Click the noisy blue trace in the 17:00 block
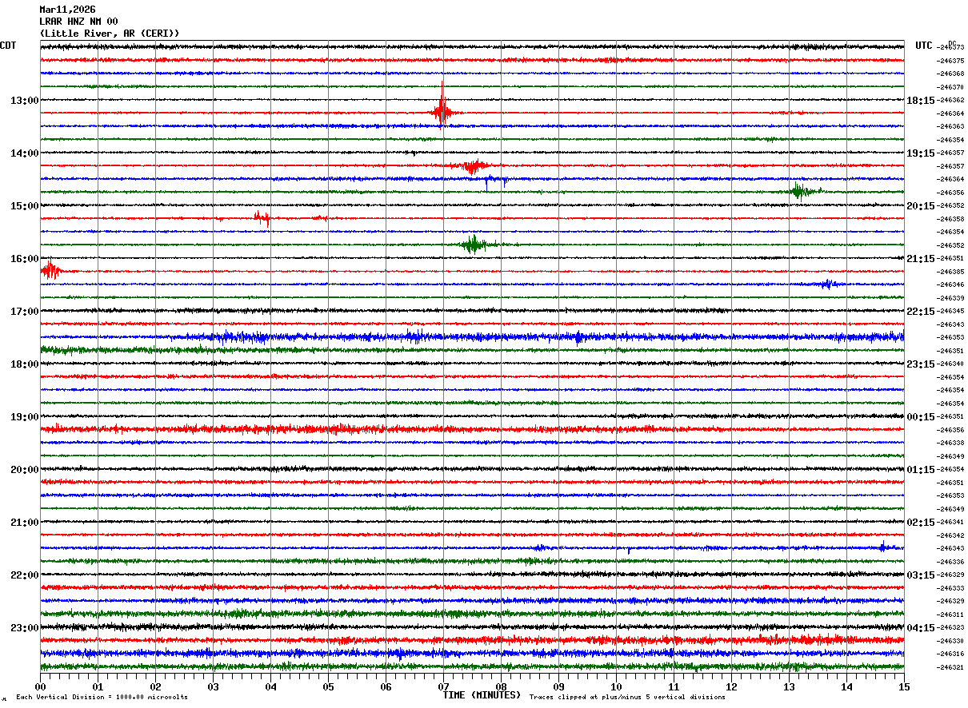This screenshot has width=968, height=708. coord(472,337)
